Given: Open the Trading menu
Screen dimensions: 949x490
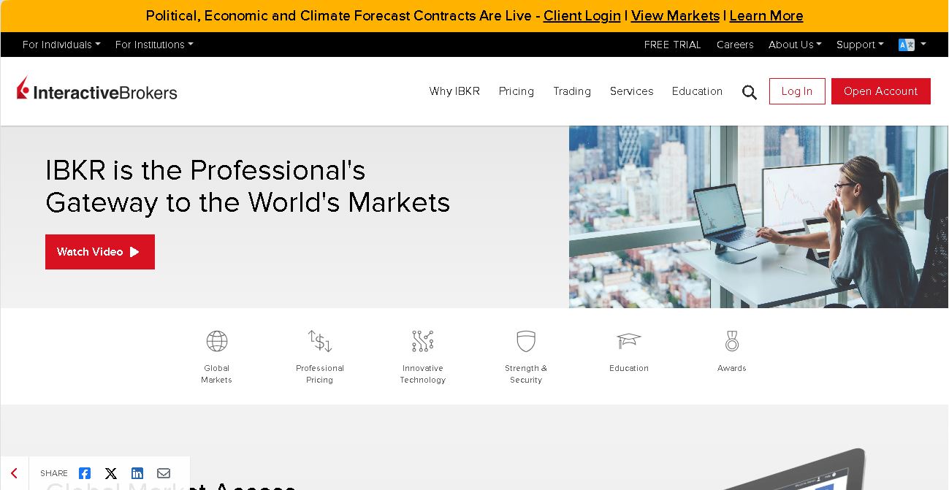Looking at the screenshot, I should 572,91.
